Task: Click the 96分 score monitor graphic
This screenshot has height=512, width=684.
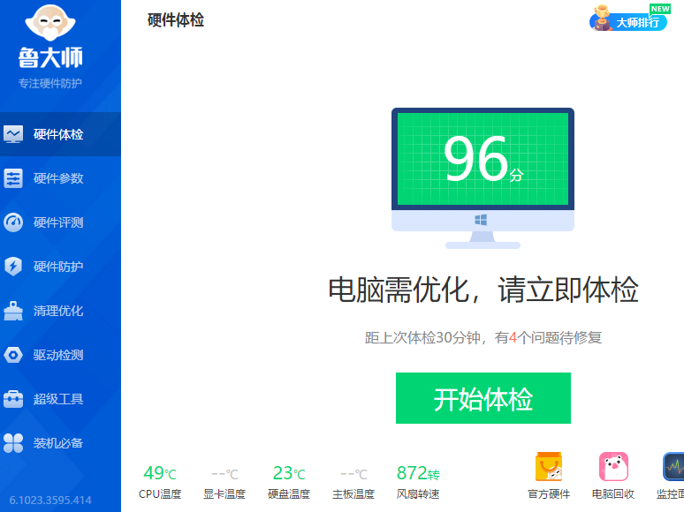Action: coord(483,177)
